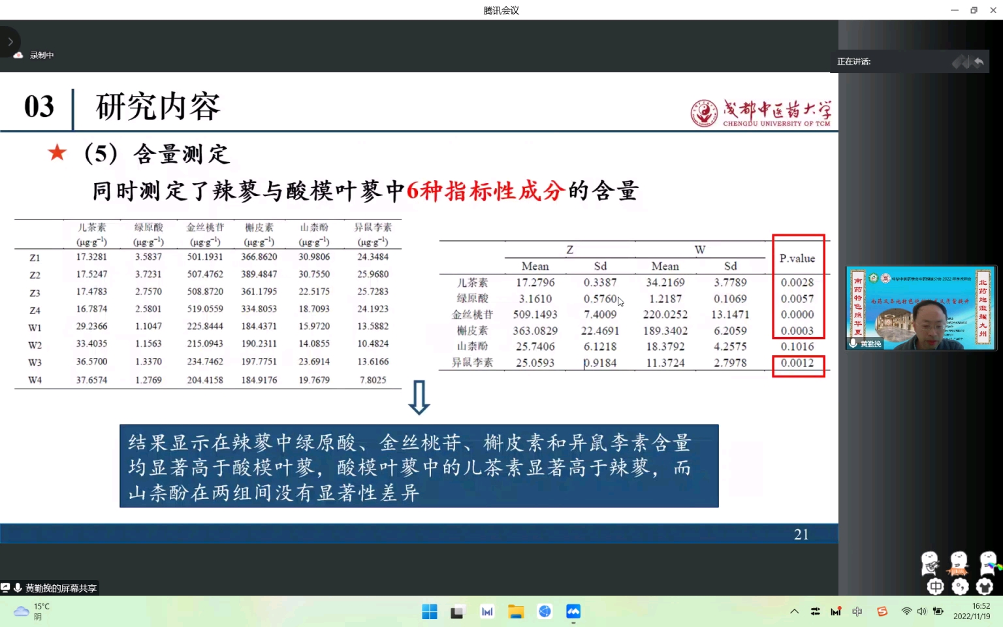Click the microphone icon on 黄勤挽 video tile
This screenshot has width=1003, height=627.
[853, 344]
